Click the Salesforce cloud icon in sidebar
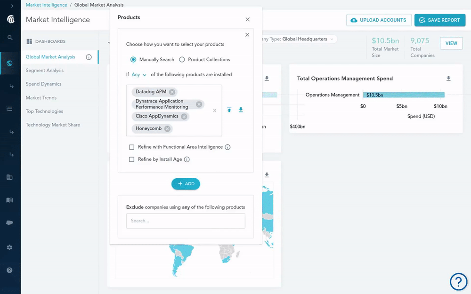 click(9, 222)
